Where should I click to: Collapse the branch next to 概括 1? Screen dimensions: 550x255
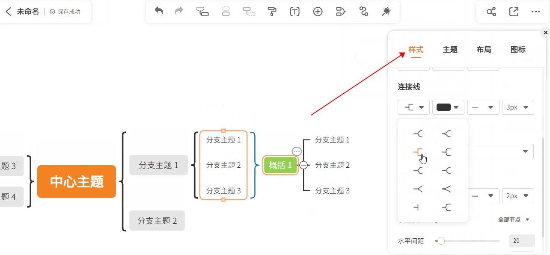click(x=303, y=165)
